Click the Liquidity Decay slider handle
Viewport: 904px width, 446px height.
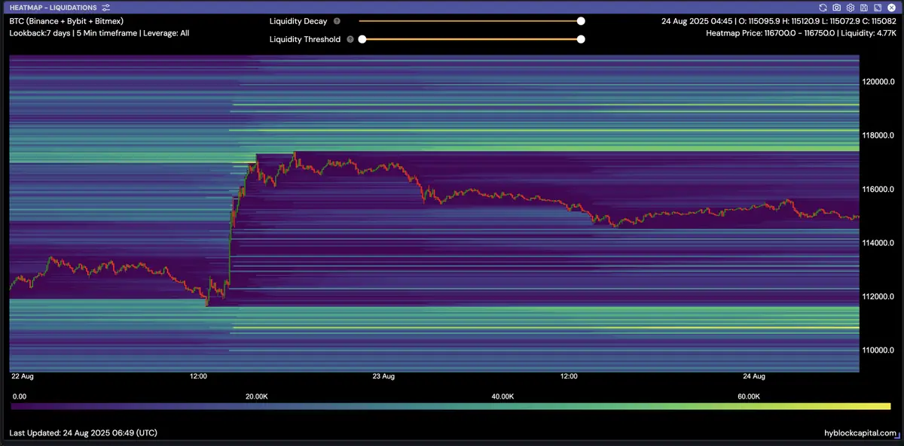tap(581, 22)
